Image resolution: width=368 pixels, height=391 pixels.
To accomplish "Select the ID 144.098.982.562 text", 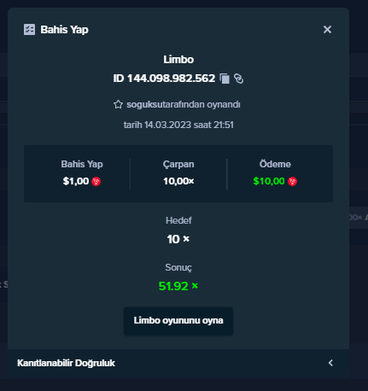I will tap(164, 79).
